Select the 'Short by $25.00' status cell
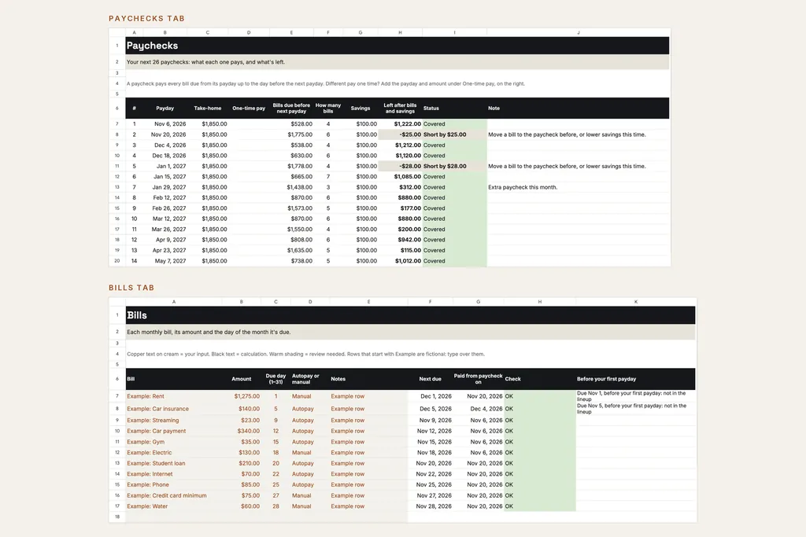 pyautogui.click(x=454, y=134)
